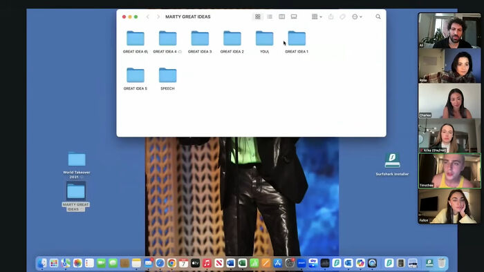This screenshot has height=272, width=484.
Task: Open News from the Dock
Action: [219, 263]
